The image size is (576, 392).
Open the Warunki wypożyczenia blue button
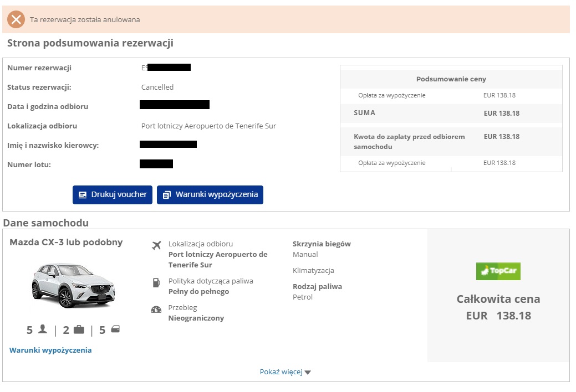click(210, 195)
